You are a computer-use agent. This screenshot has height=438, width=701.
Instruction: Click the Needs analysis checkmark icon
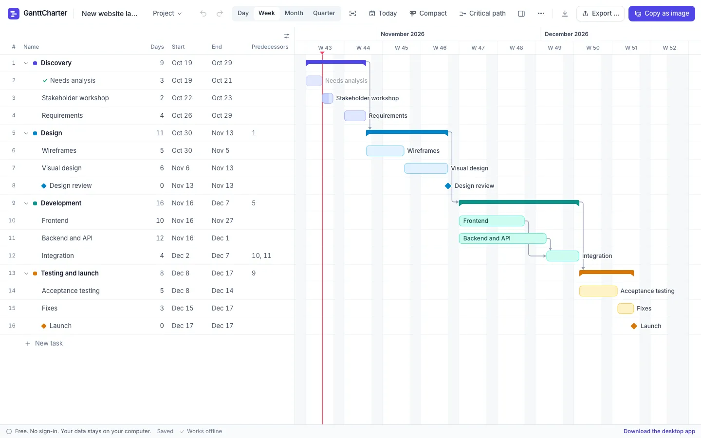click(45, 81)
